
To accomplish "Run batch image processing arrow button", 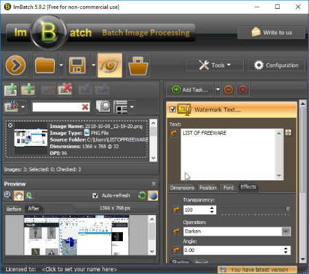I will point(16,66).
